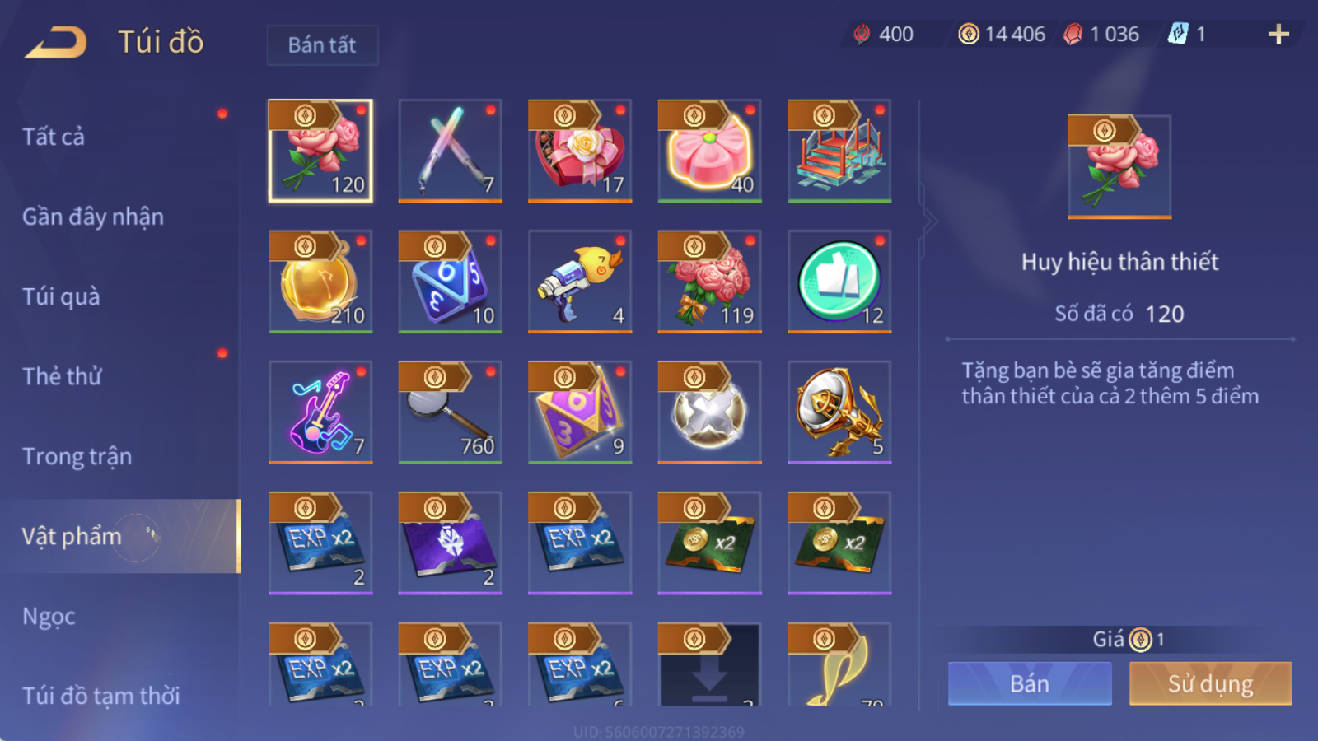This screenshot has height=741, width=1318.
Task: Select the blue dice item with 10
Action: 450,282
